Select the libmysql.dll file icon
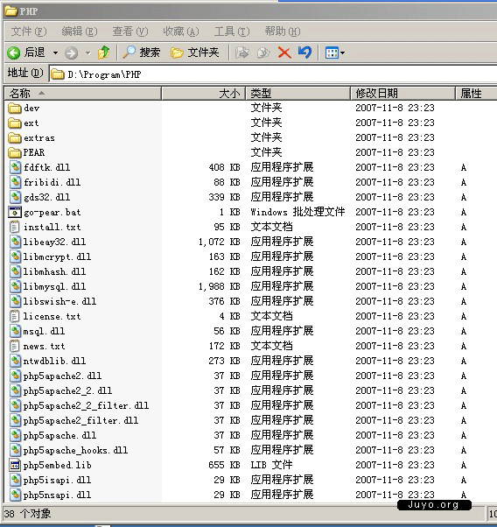497x527 pixels. (x=15, y=286)
